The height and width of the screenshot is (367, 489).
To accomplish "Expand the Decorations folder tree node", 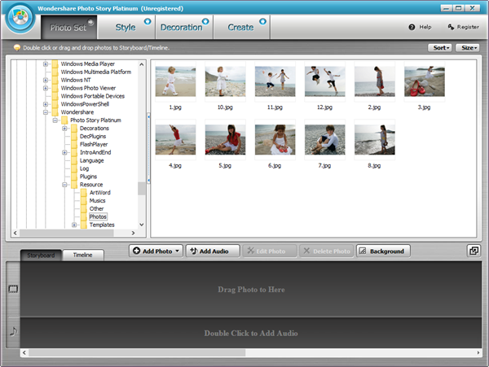I will pos(64,129).
